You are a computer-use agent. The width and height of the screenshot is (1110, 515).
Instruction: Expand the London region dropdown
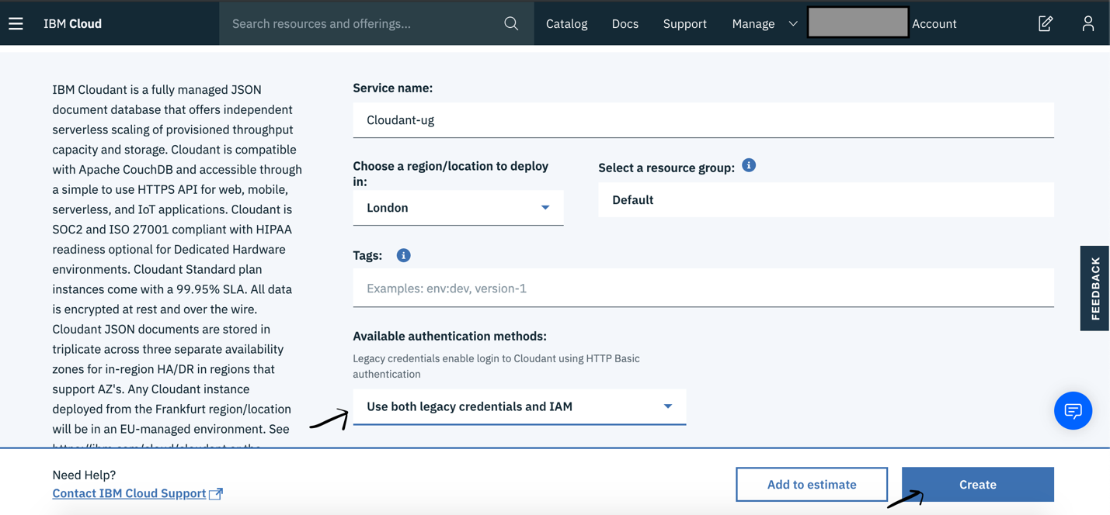pyautogui.click(x=458, y=208)
